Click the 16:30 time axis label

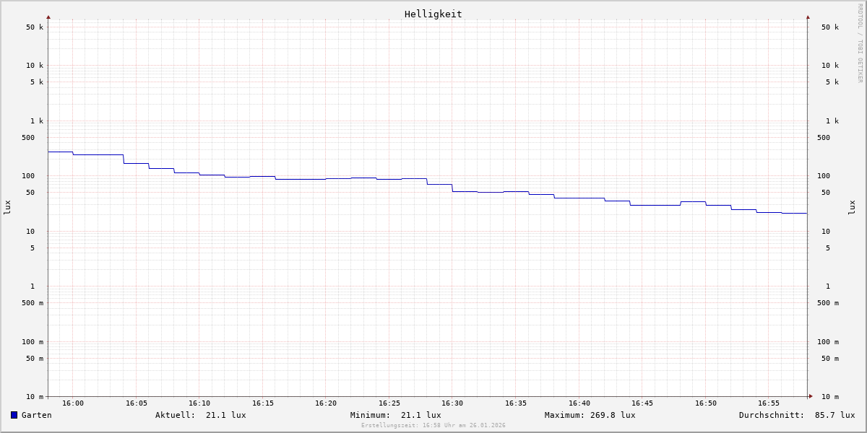452,403
